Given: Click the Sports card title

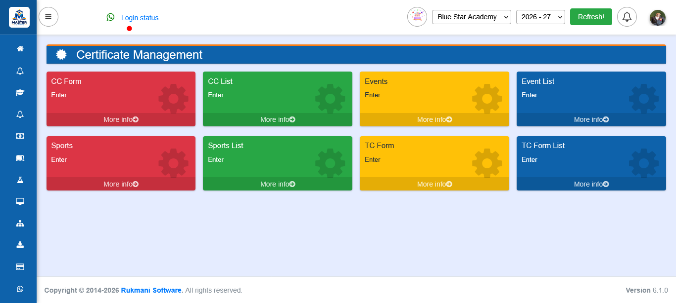Looking at the screenshot, I should pos(62,146).
